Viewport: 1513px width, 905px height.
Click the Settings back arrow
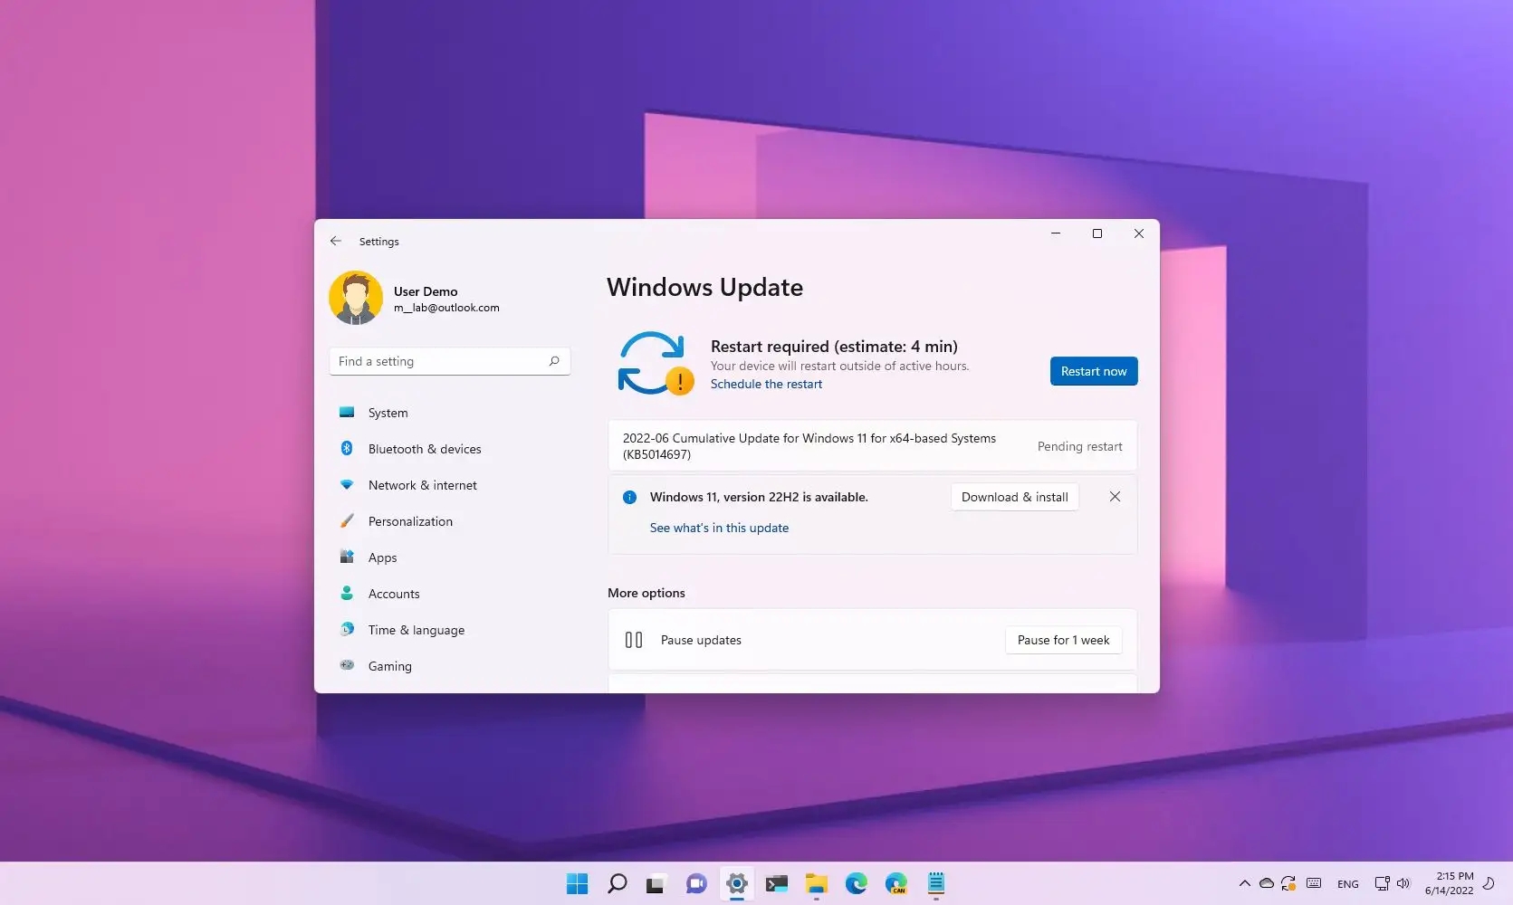[336, 241]
